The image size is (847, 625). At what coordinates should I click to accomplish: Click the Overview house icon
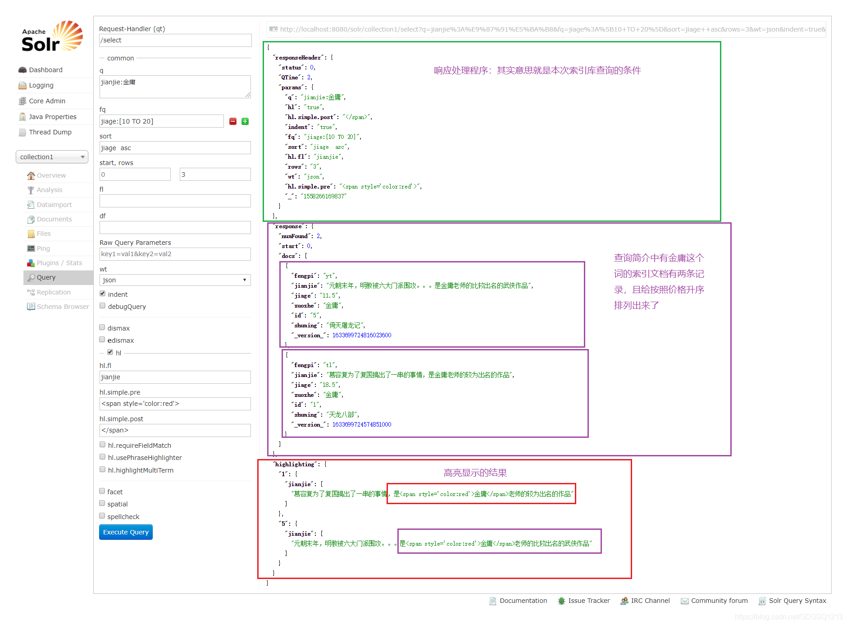pos(31,175)
